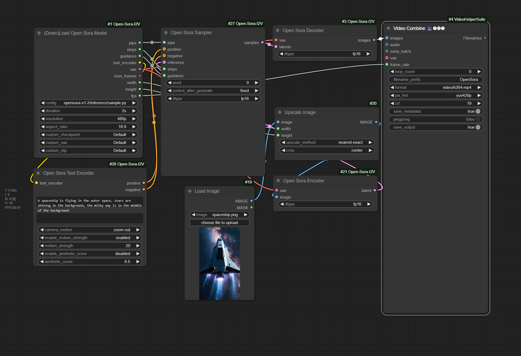Image resolution: width=521 pixels, height=356 pixels.
Task: Collapse the Open Sora Decoder node via header dot
Action: tap(277, 30)
